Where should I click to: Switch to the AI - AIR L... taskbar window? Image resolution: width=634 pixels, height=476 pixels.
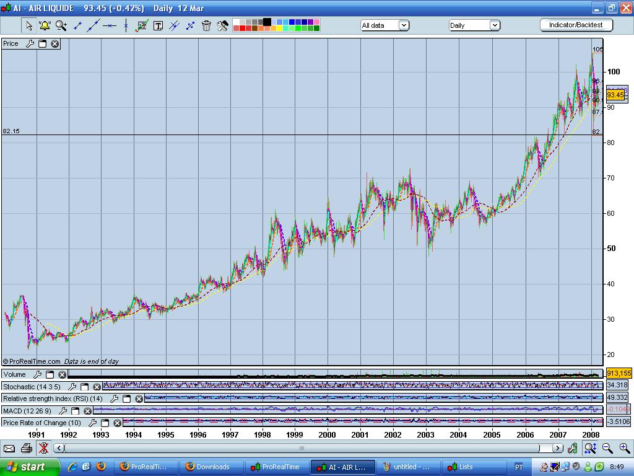tap(343, 467)
